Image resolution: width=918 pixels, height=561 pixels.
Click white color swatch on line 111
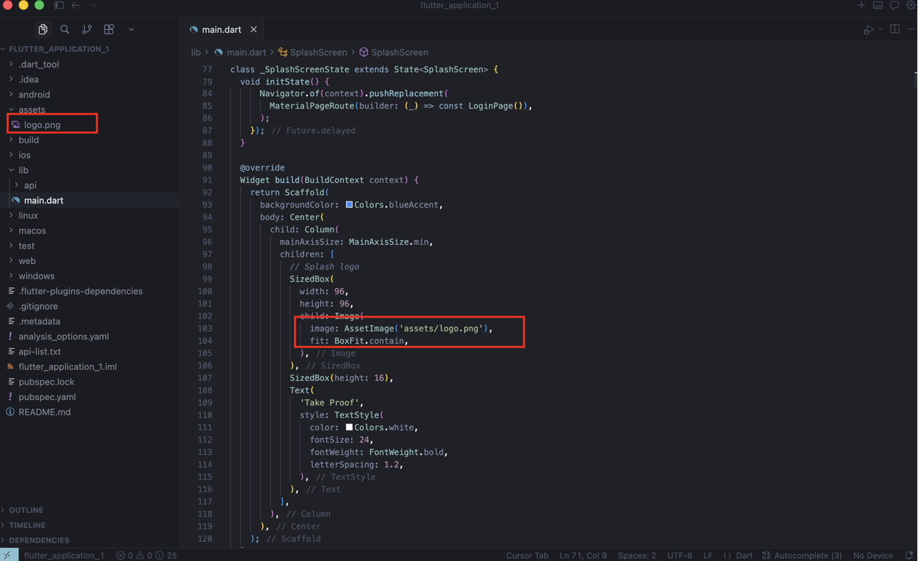[x=349, y=428]
